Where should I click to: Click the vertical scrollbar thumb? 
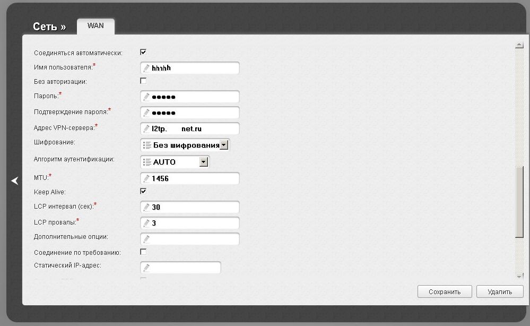click(519, 202)
